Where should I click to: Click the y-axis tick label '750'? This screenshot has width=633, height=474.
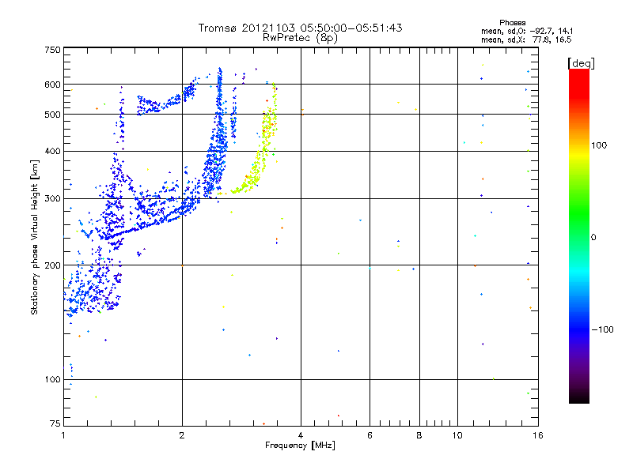[52, 50]
